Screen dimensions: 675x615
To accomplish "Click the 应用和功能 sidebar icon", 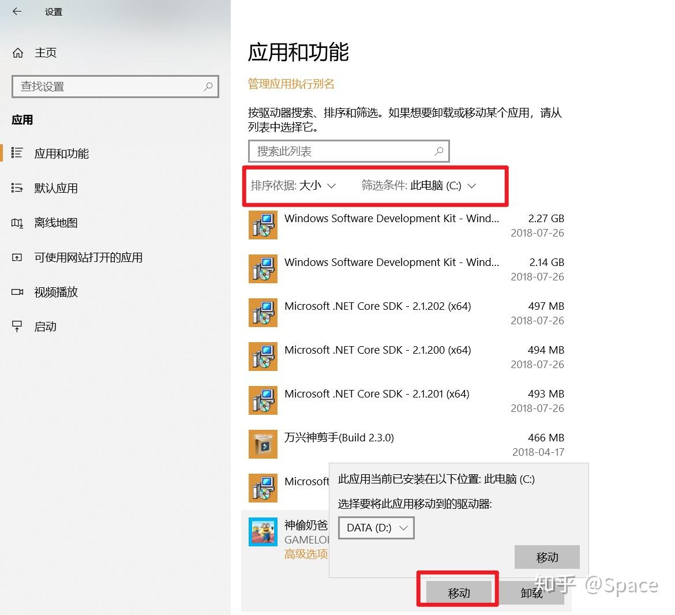I will pos(17,153).
